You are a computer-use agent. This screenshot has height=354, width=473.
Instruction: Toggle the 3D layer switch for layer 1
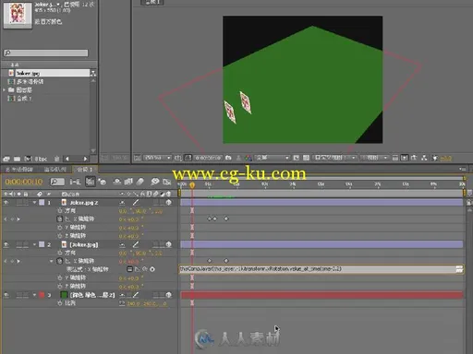[x=168, y=202]
